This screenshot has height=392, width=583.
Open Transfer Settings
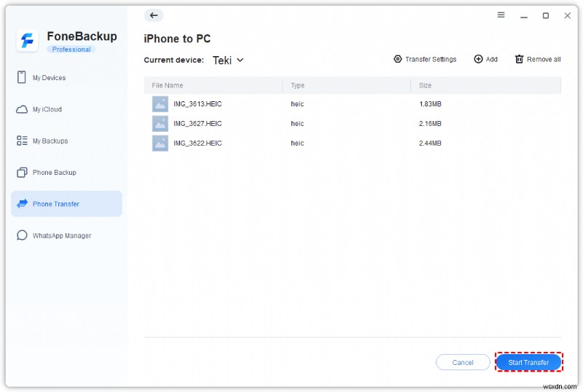point(425,59)
